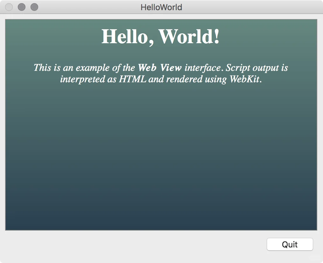Viewport: 323px width, 263px height.
Task: Click the HelloWorld window title
Action: point(161,7)
